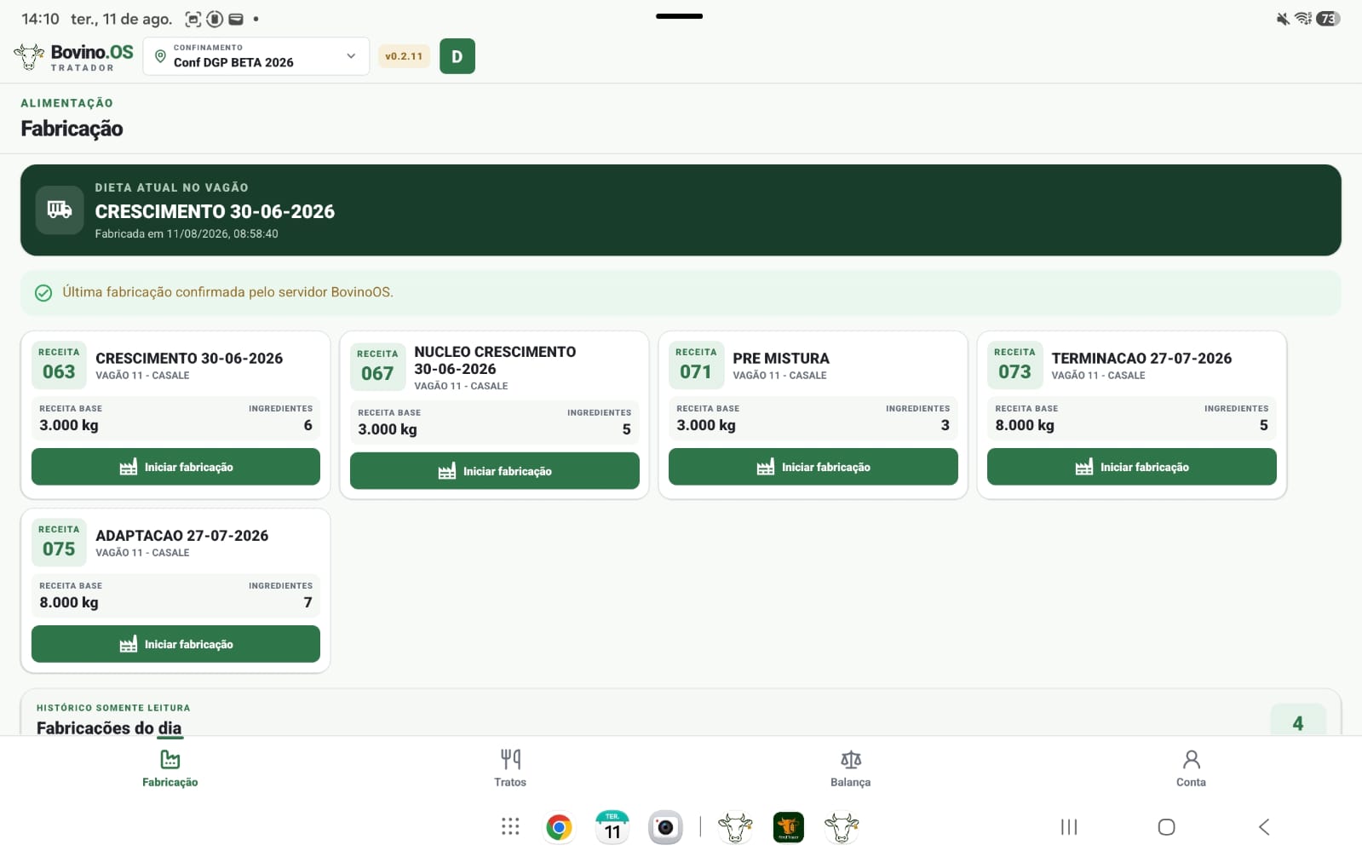Tap the Android home button
The height and width of the screenshot is (851, 1362).
click(1167, 827)
